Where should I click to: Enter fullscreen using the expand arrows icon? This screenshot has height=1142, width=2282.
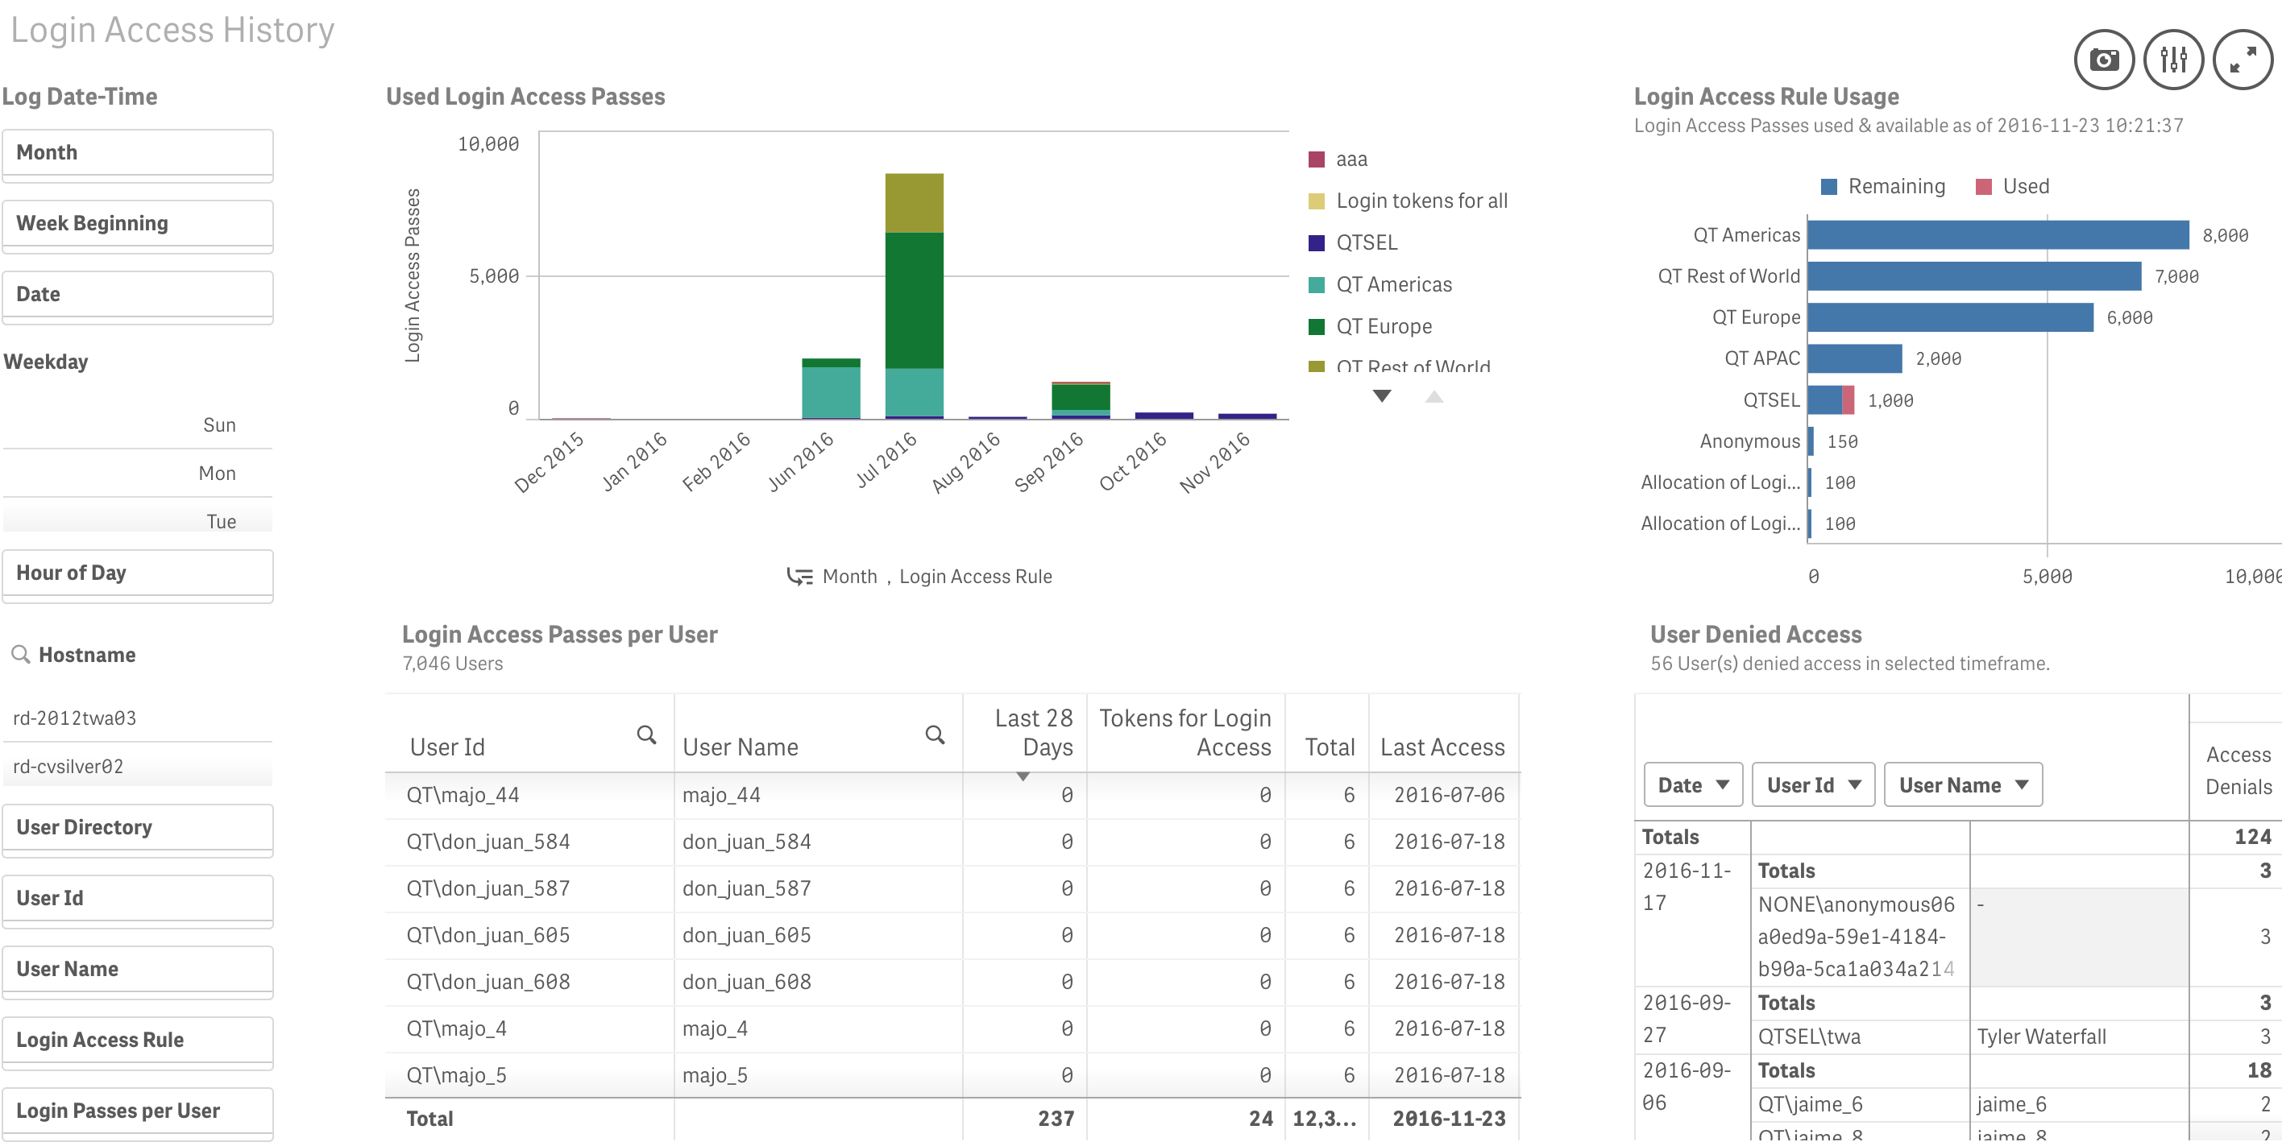point(2243,59)
